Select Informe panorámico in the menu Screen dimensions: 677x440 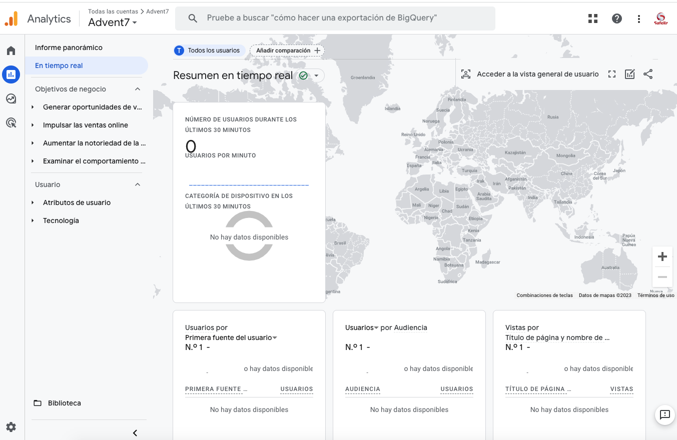69,47
